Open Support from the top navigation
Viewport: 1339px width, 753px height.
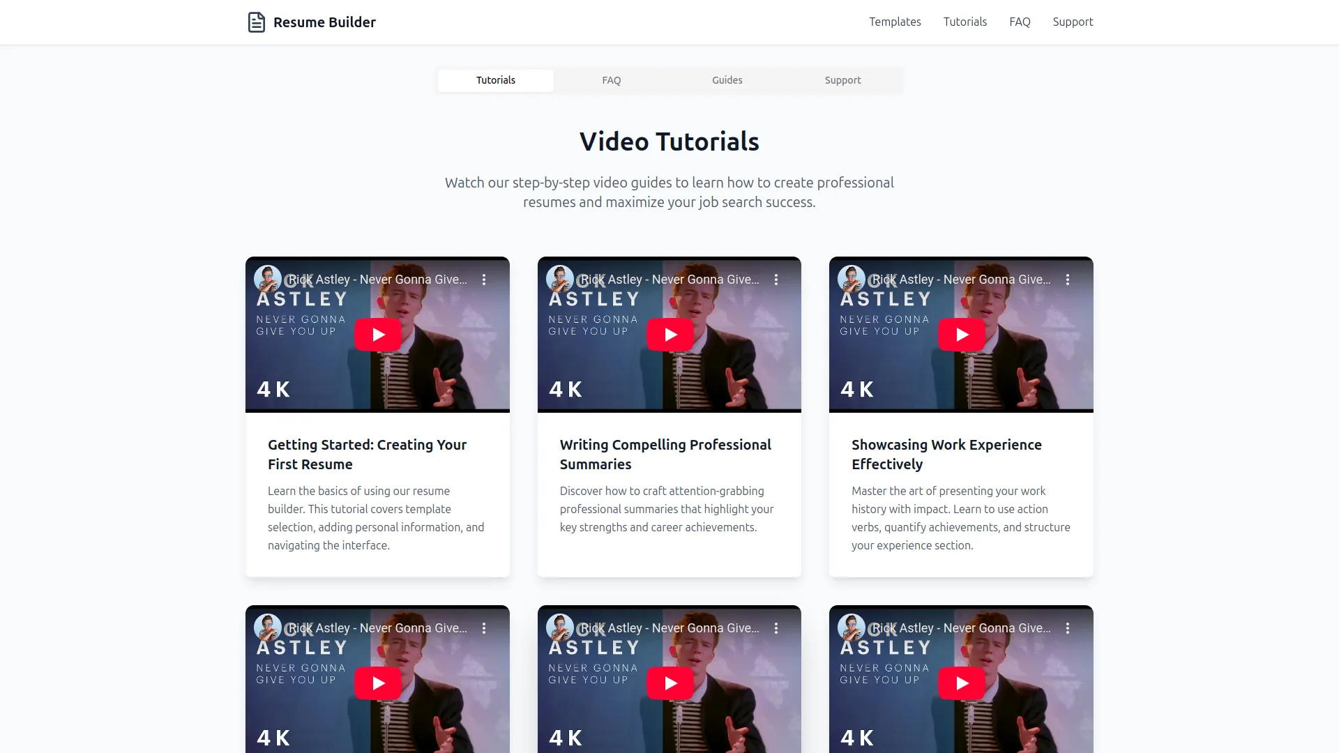pyautogui.click(x=1073, y=22)
